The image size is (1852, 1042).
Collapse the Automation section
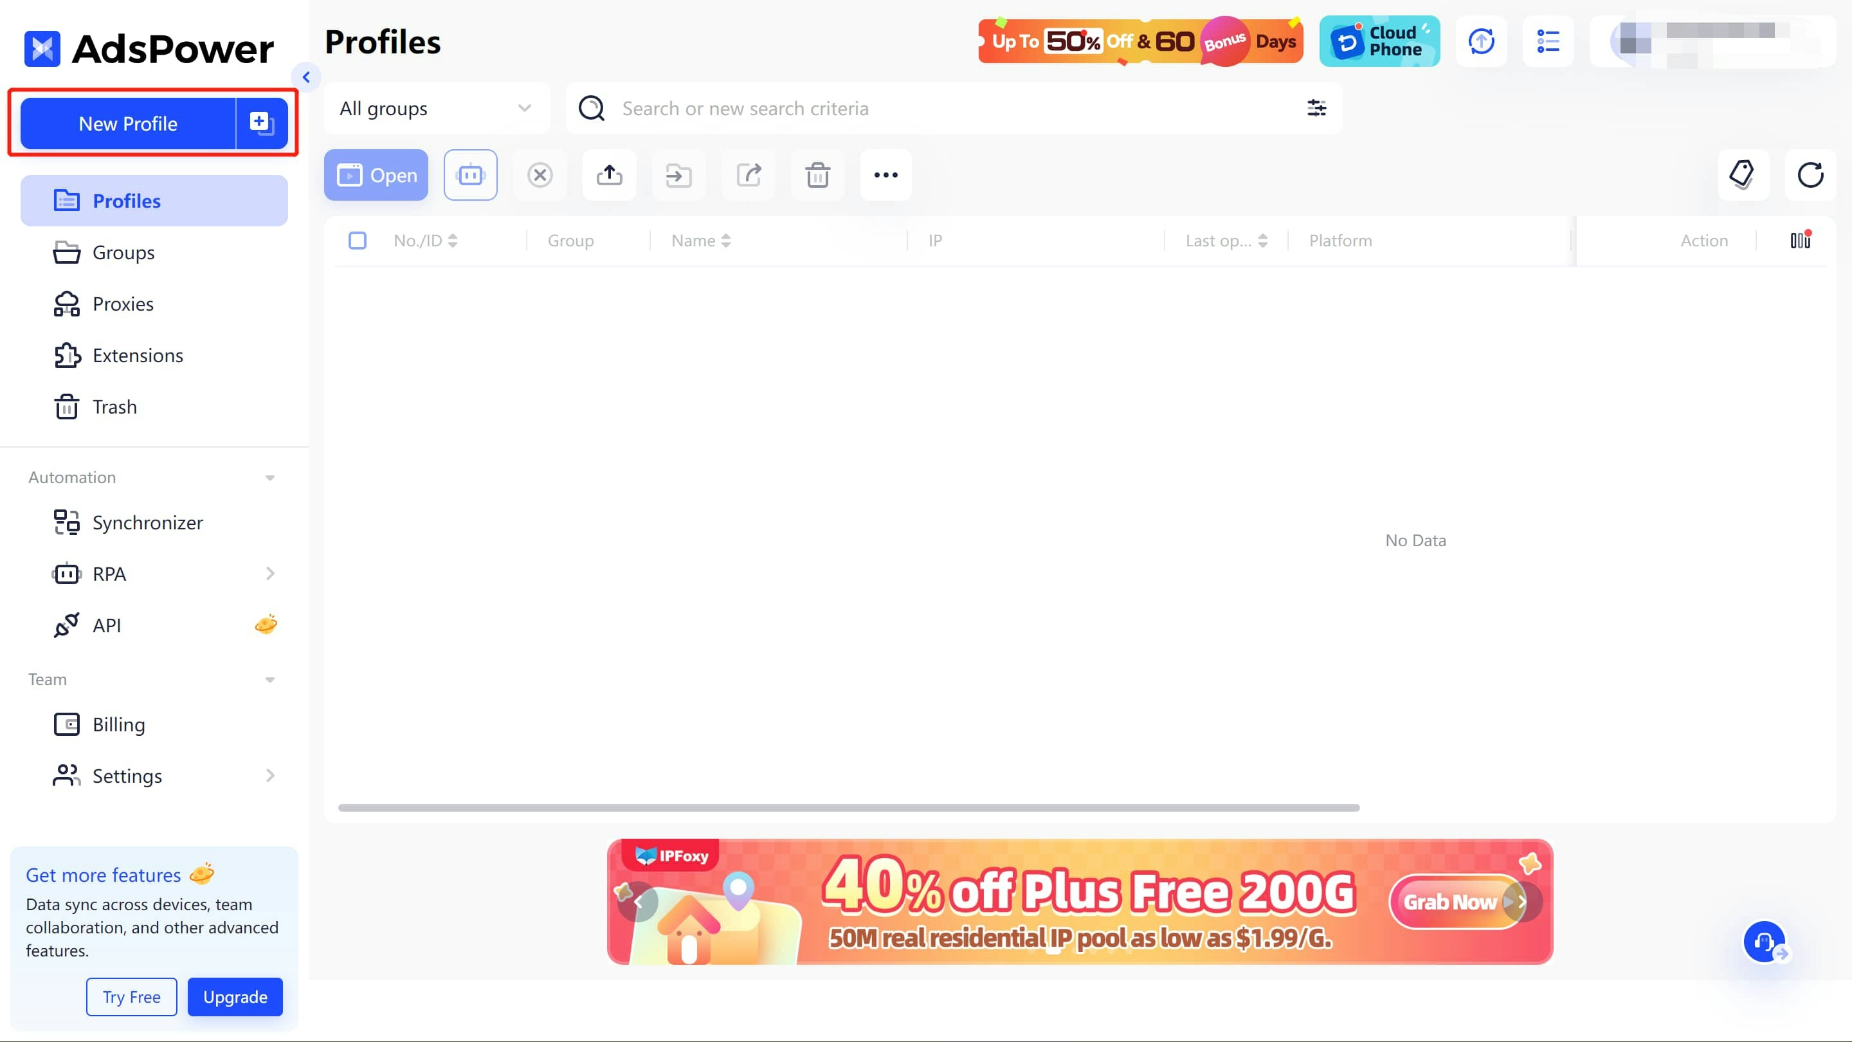pyautogui.click(x=269, y=477)
